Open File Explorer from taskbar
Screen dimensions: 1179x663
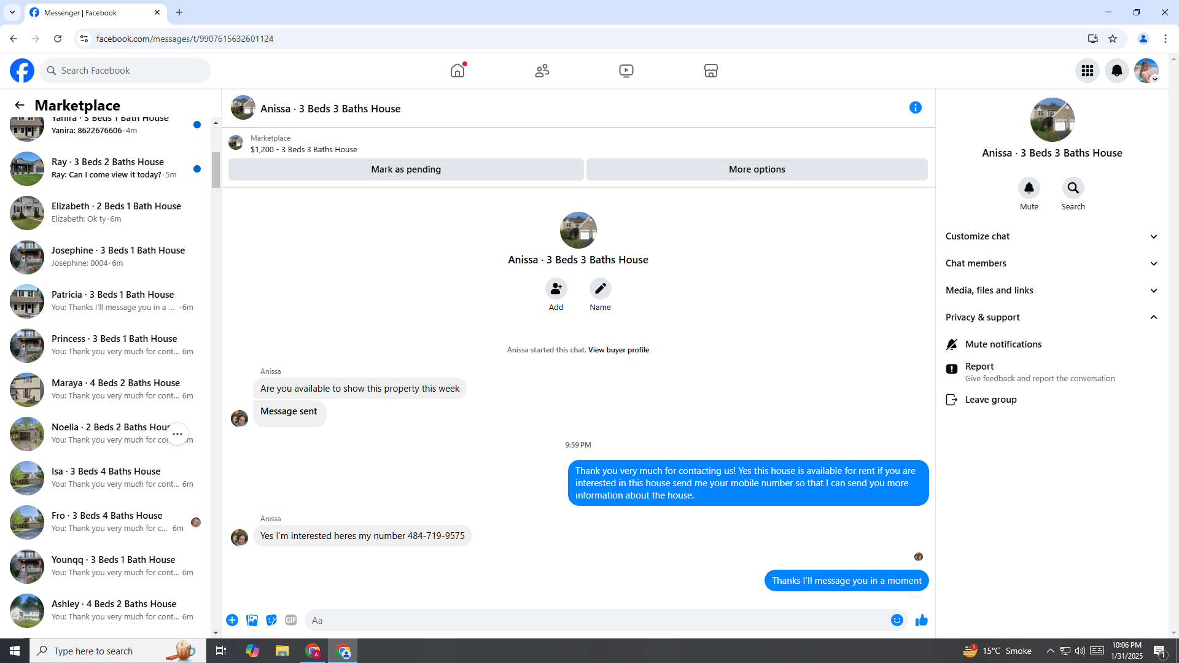tap(282, 651)
